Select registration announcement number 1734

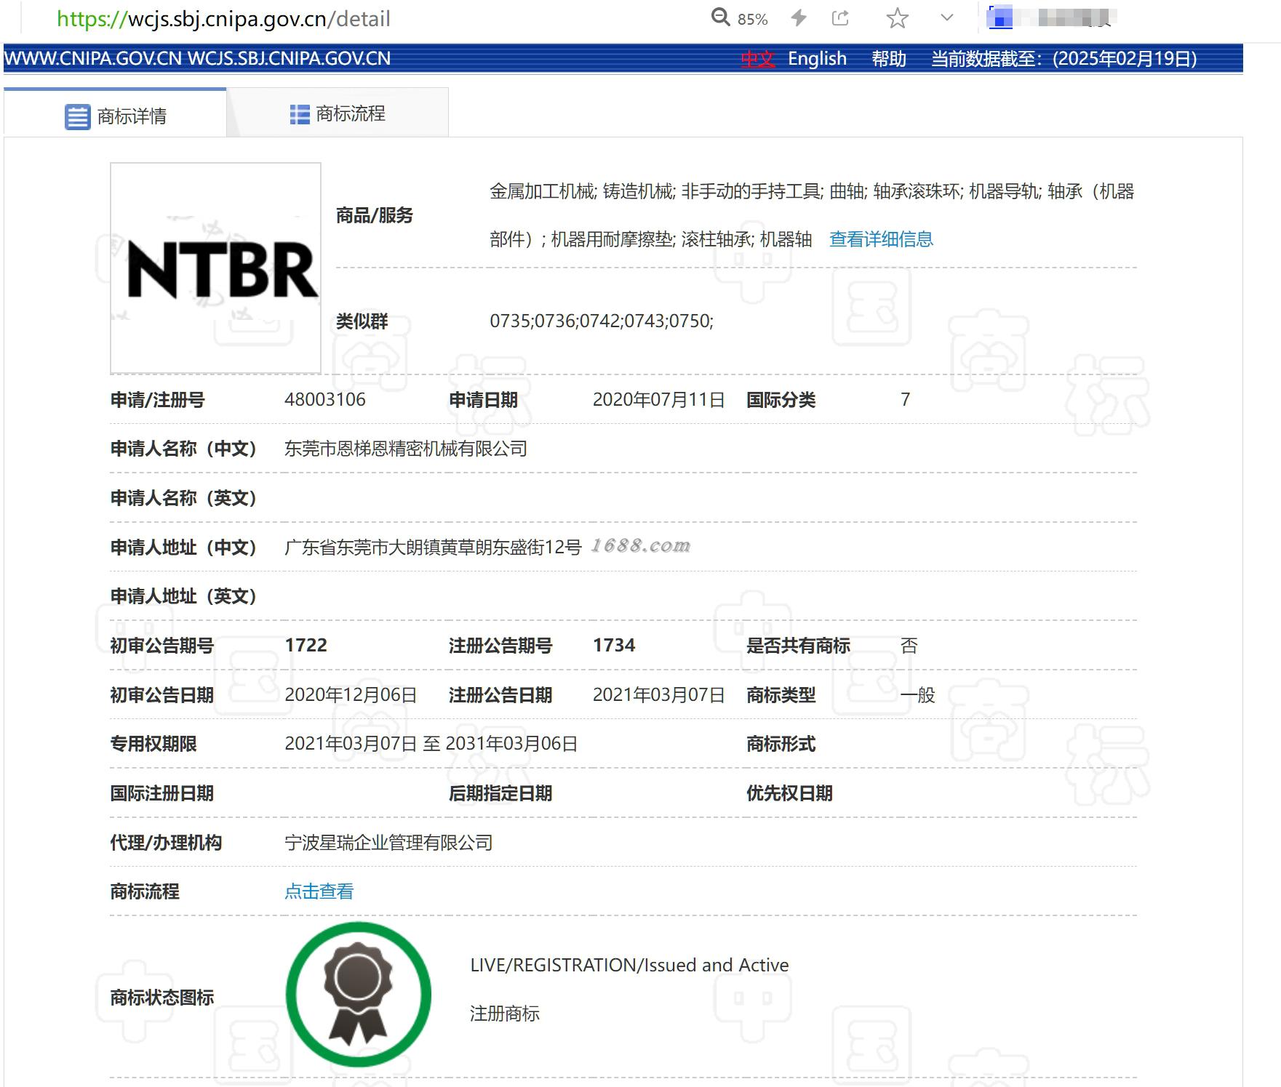[x=614, y=645]
